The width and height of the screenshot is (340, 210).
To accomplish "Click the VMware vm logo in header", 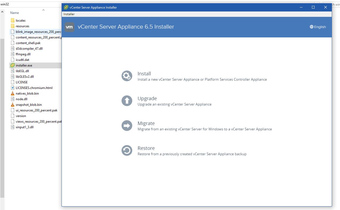I will tap(70, 27).
